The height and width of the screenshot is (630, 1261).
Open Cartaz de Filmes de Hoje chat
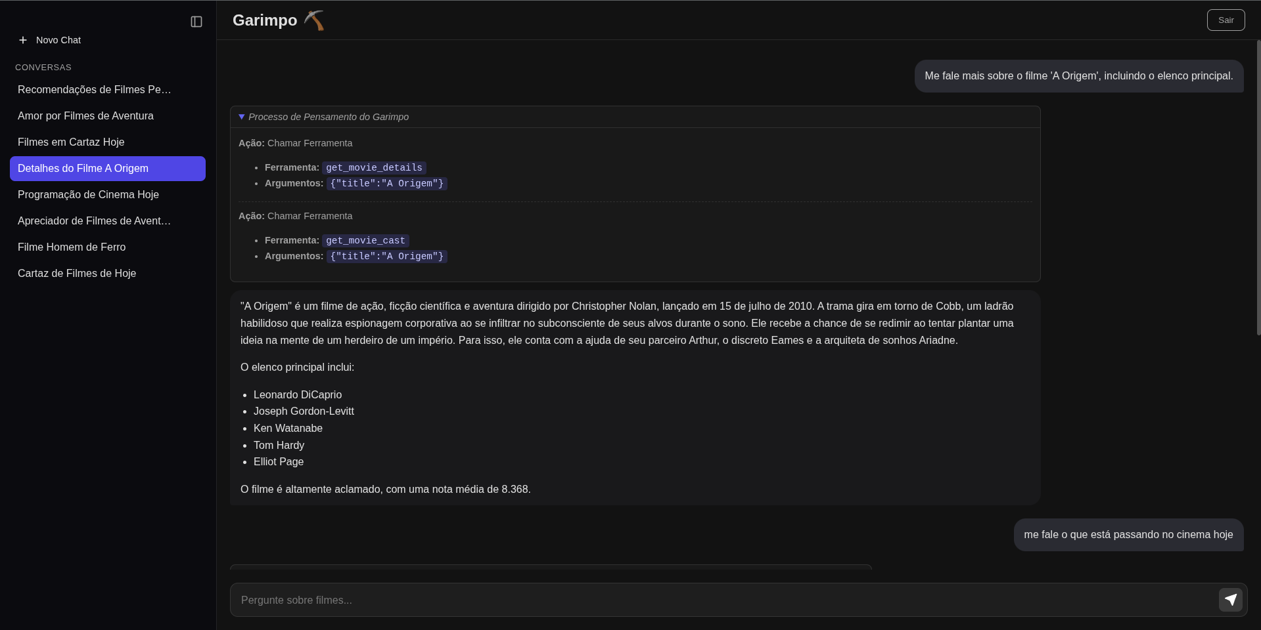point(77,274)
